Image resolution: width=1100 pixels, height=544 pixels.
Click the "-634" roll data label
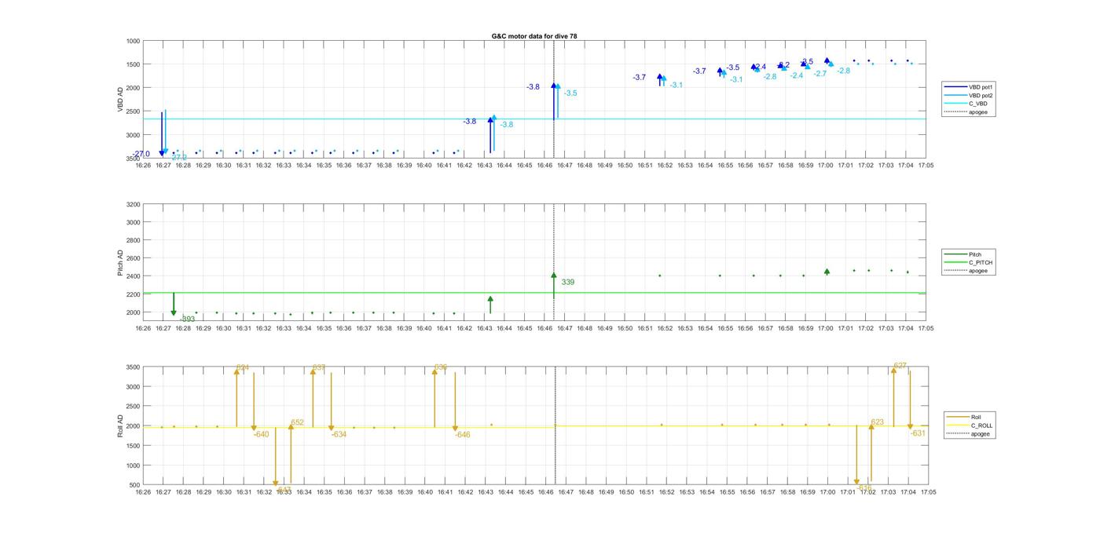pos(339,434)
